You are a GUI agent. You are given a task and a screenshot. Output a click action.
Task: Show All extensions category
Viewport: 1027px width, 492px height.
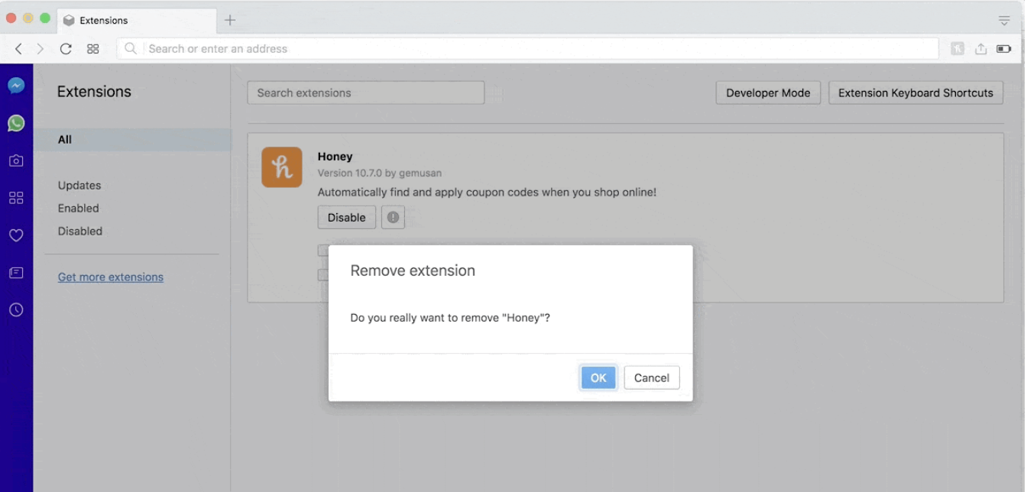(x=132, y=140)
